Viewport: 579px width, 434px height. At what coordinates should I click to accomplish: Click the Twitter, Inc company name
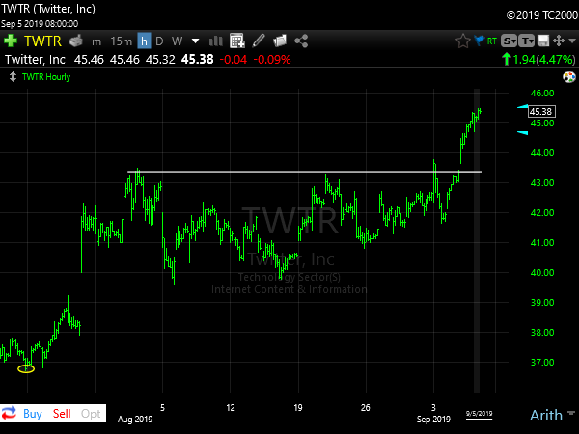(x=35, y=60)
